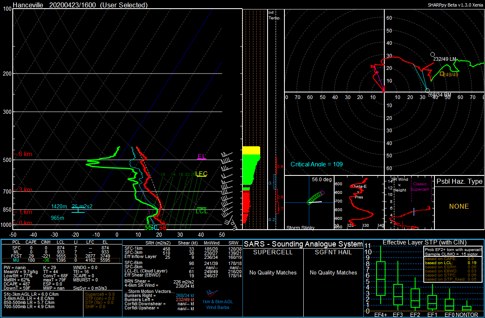Click the EF0 box-and-whisker plot
485x318 pixels.
(x=449, y=301)
